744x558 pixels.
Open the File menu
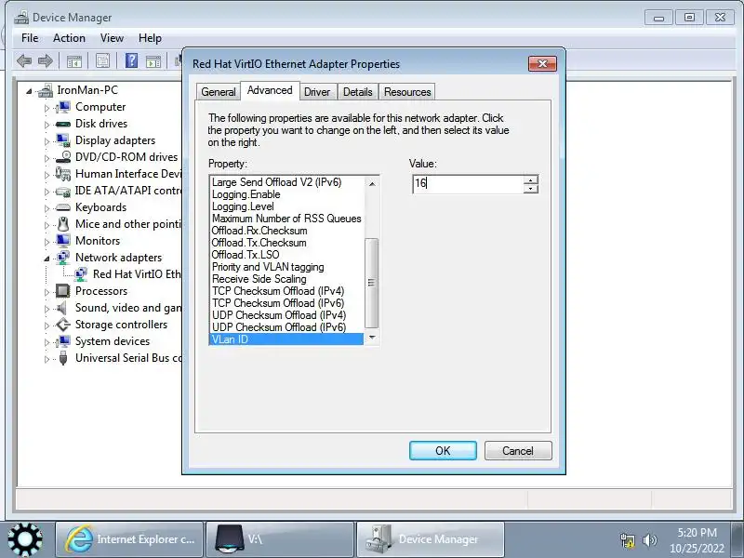click(x=30, y=38)
